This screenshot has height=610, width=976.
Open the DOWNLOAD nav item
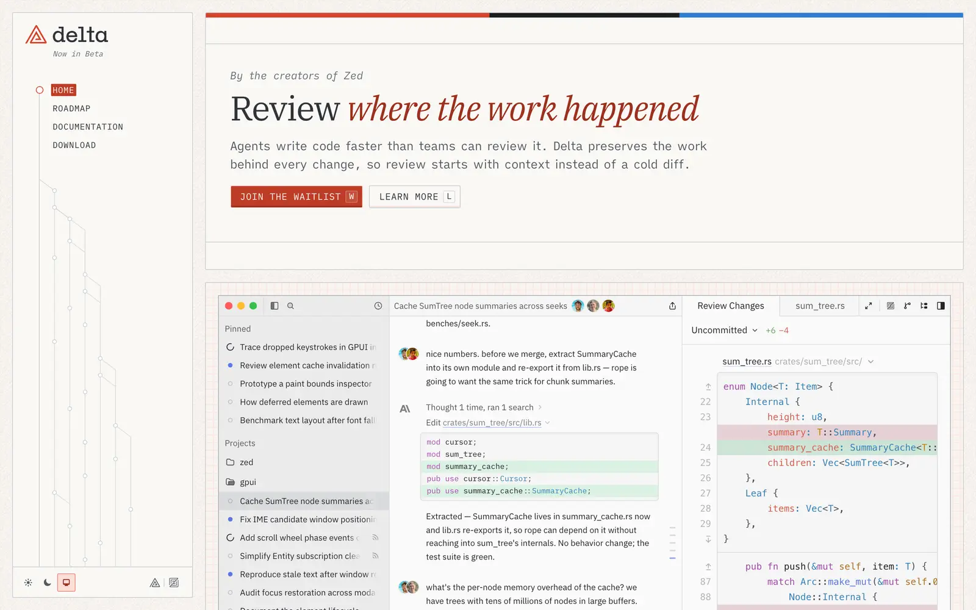click(74, 145)
